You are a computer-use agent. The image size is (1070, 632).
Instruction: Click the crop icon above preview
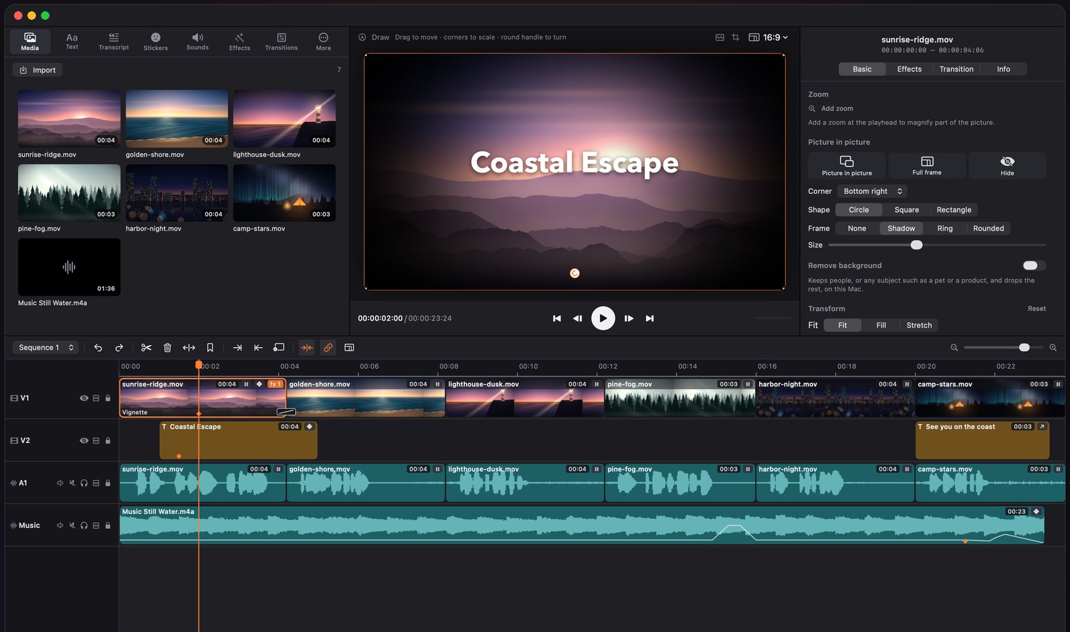736,37
